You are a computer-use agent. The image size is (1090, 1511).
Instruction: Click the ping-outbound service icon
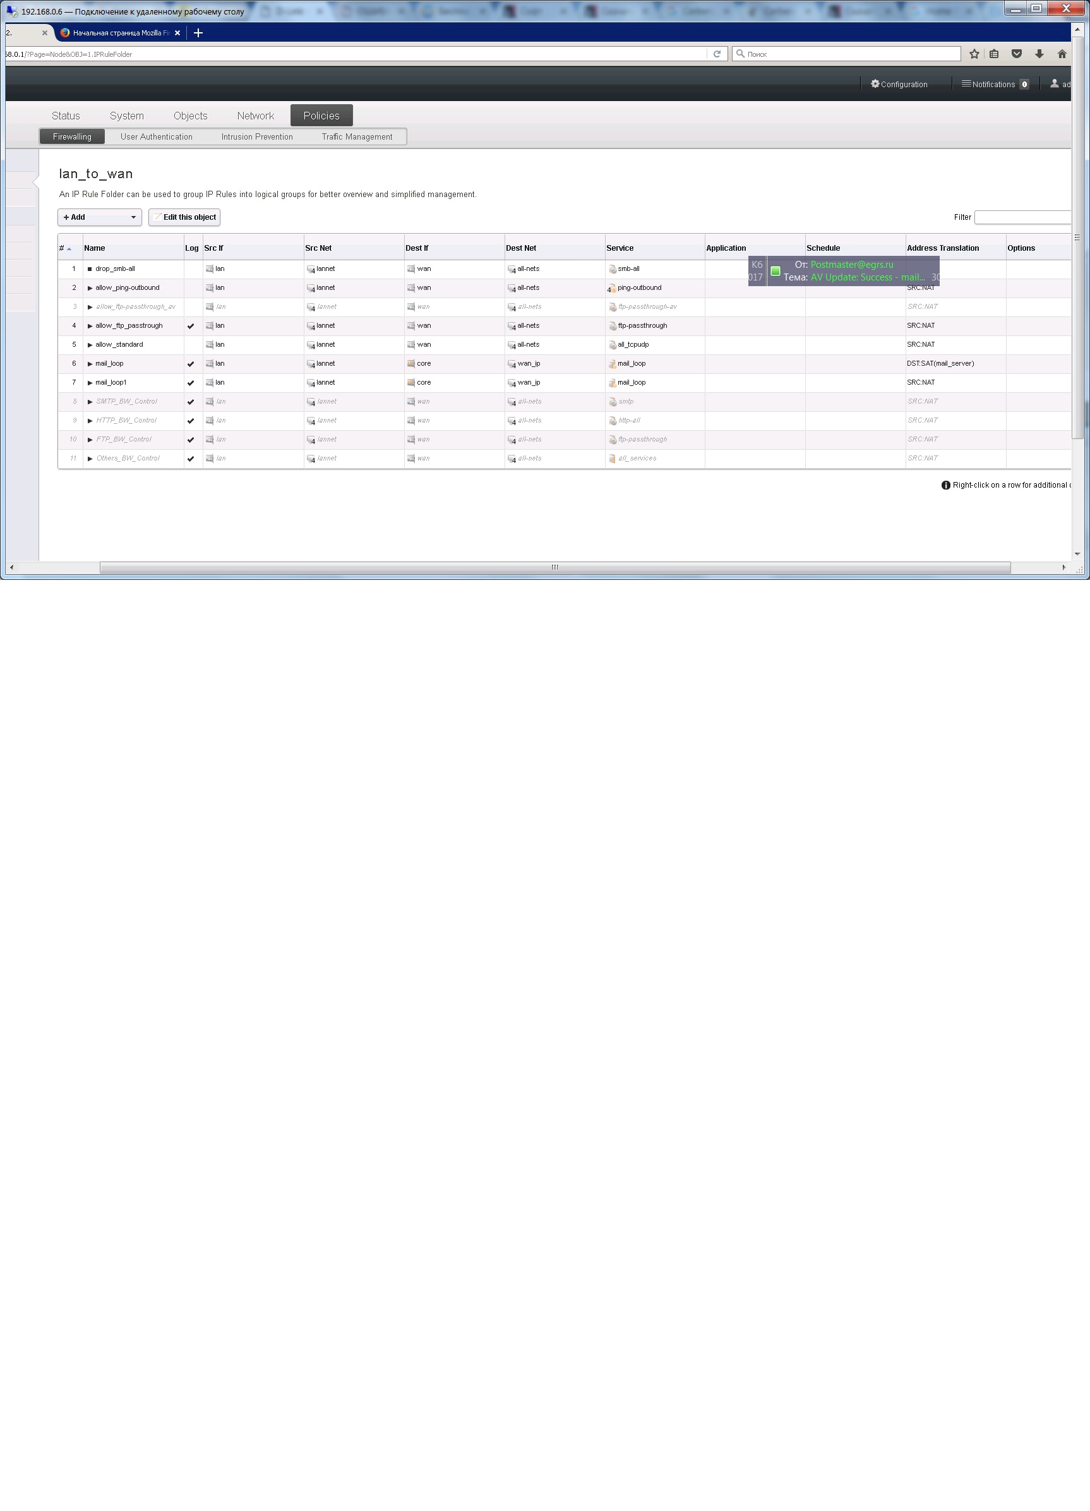(612, 289)
